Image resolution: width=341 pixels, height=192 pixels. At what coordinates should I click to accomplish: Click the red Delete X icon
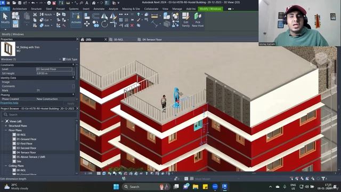click(132, 26)
